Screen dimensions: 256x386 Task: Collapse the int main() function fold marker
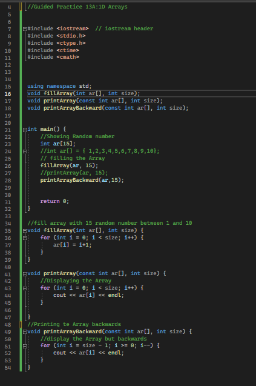25,130
